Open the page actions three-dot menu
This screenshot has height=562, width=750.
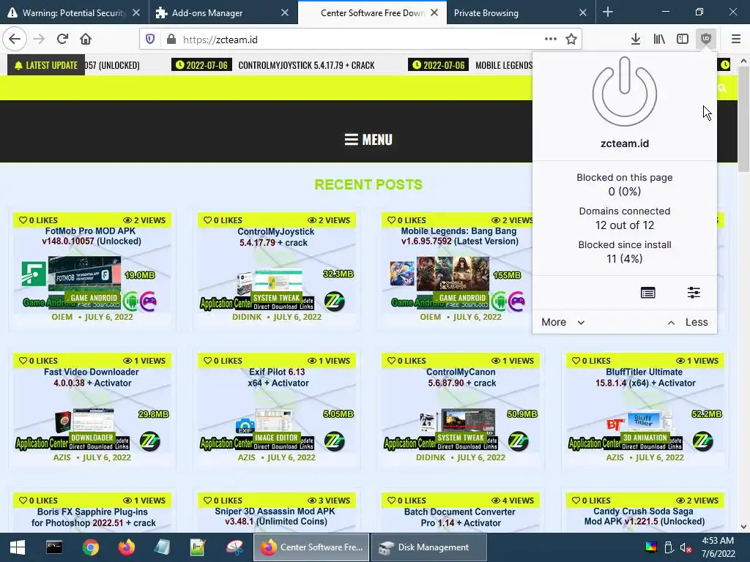tap(551, 40)
